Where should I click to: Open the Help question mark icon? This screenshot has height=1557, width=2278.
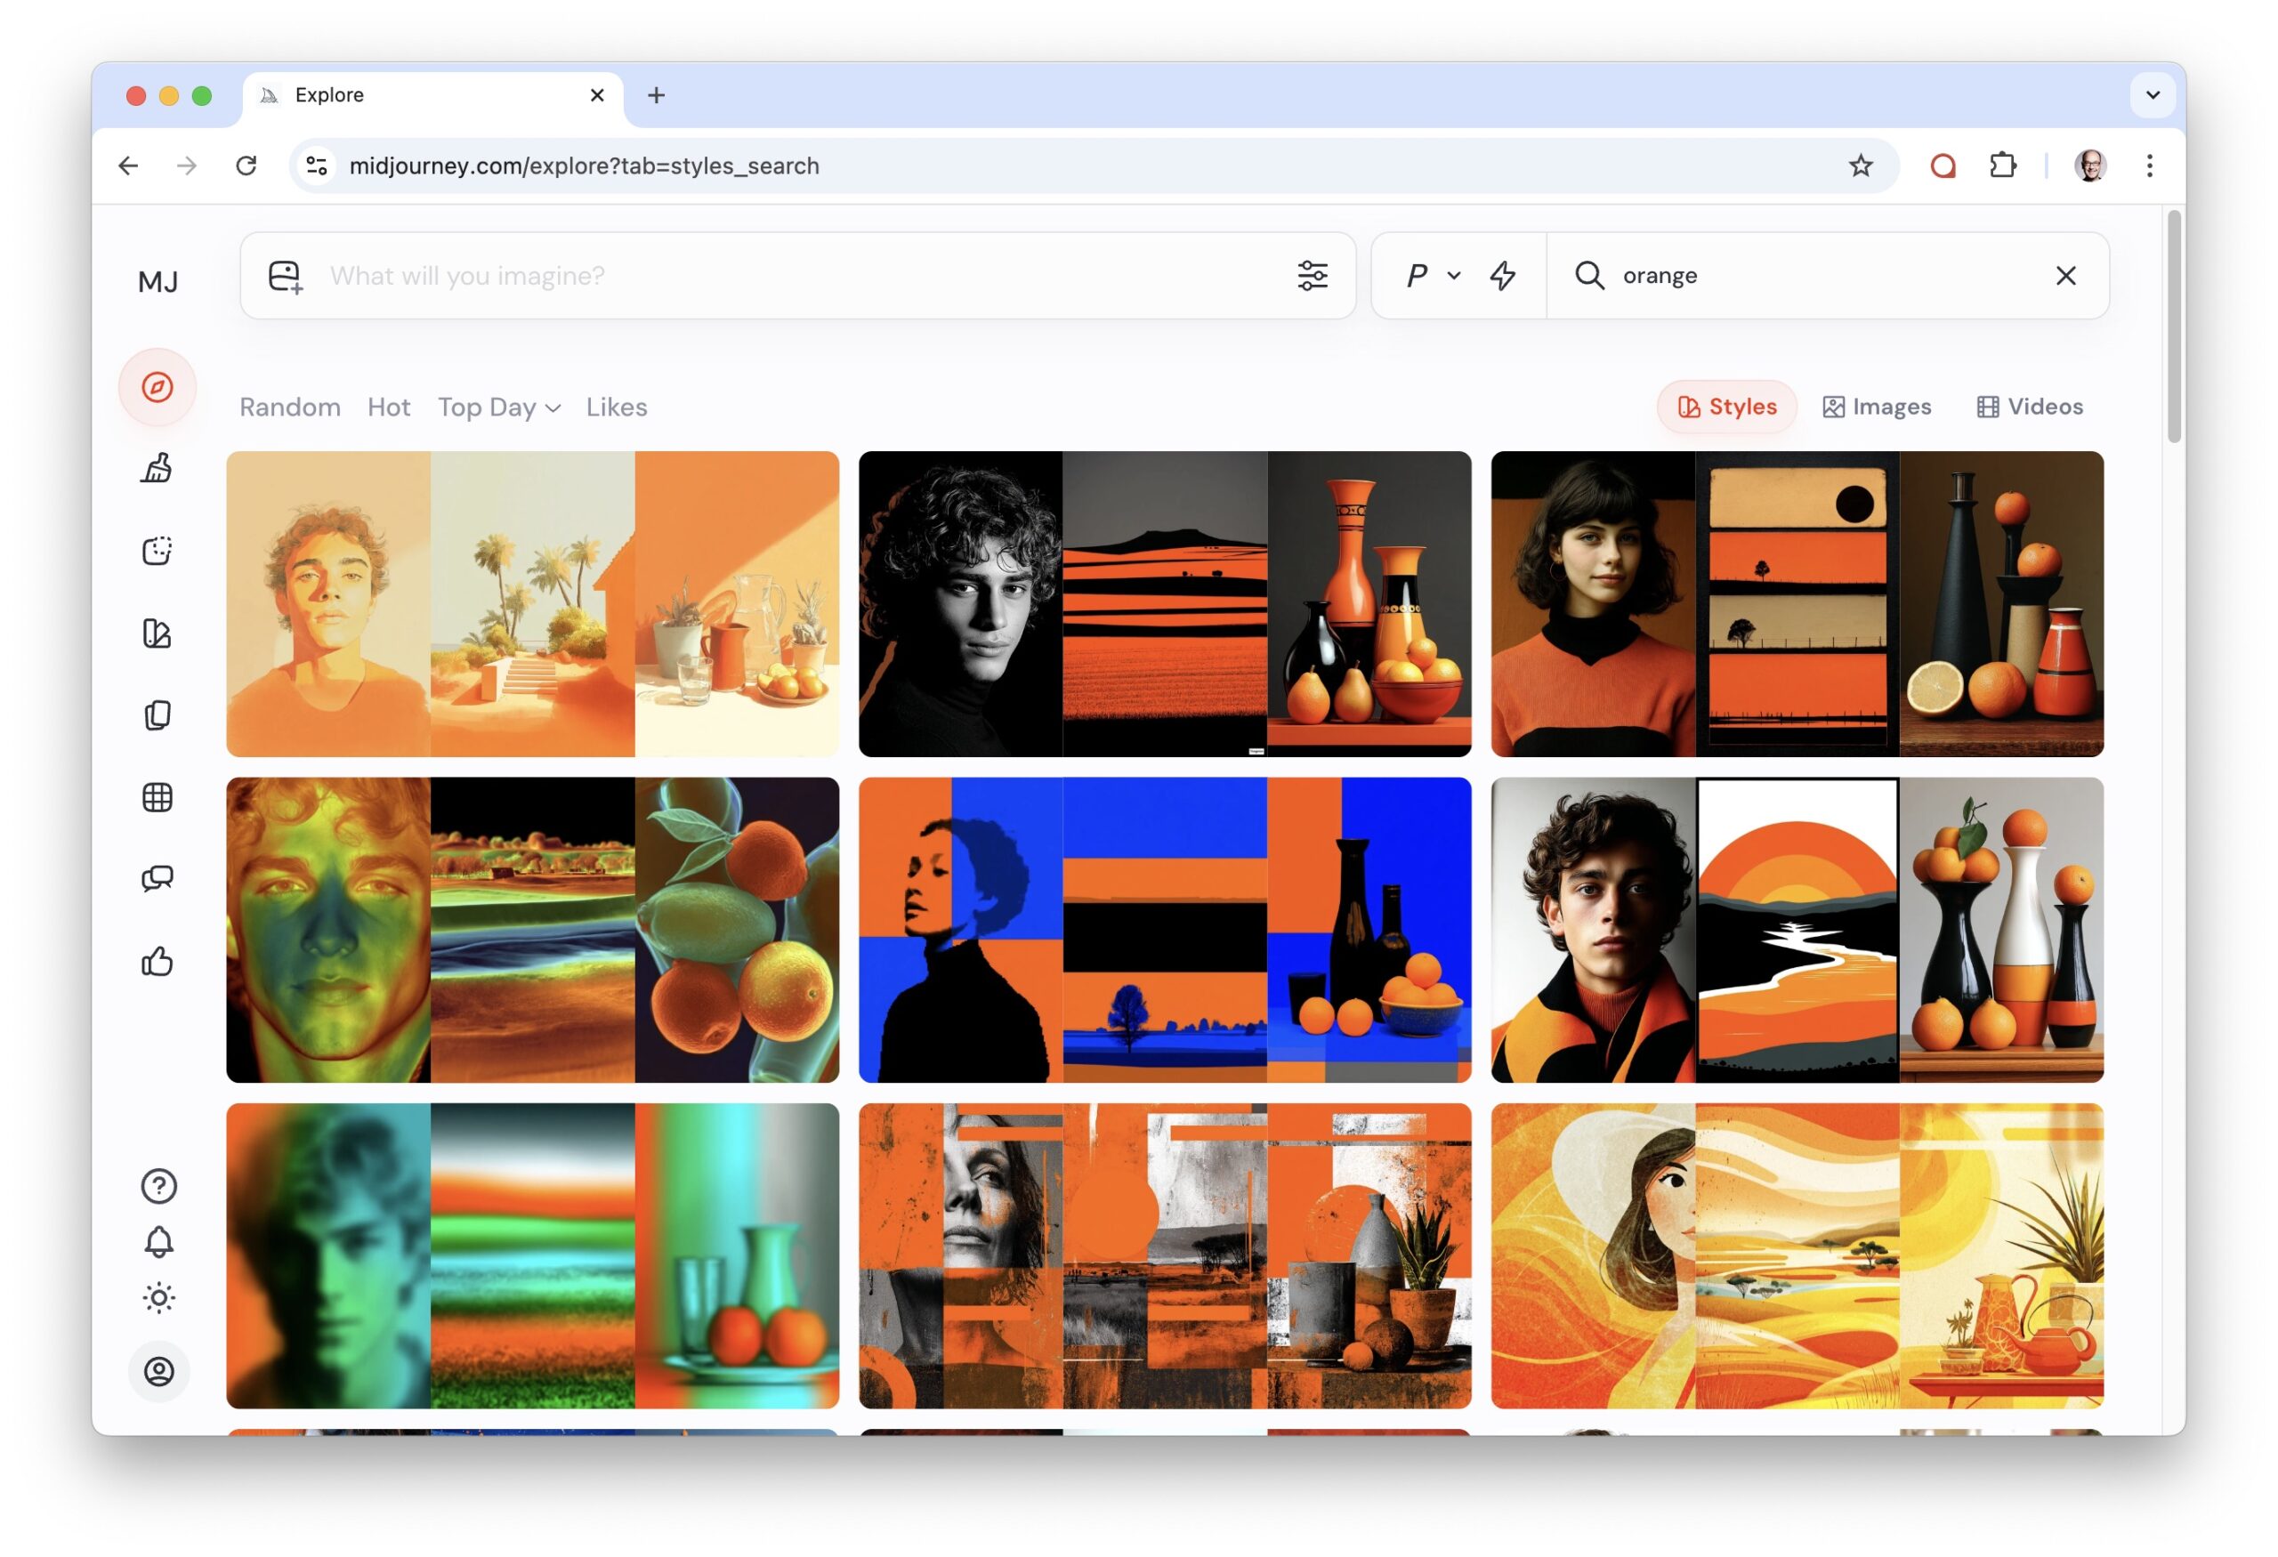pos(158,1187)
